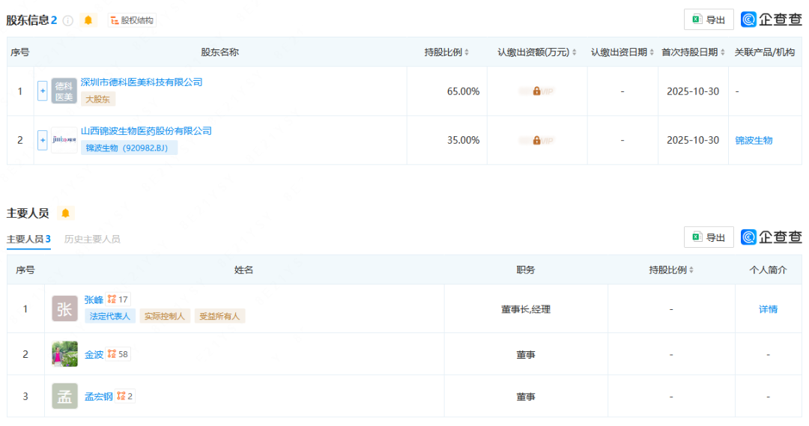Click the relation graph icon next to 孟宏钢

[121, 396]
